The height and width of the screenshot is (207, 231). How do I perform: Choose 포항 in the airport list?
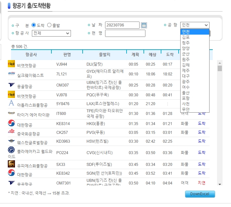point(195,98)
